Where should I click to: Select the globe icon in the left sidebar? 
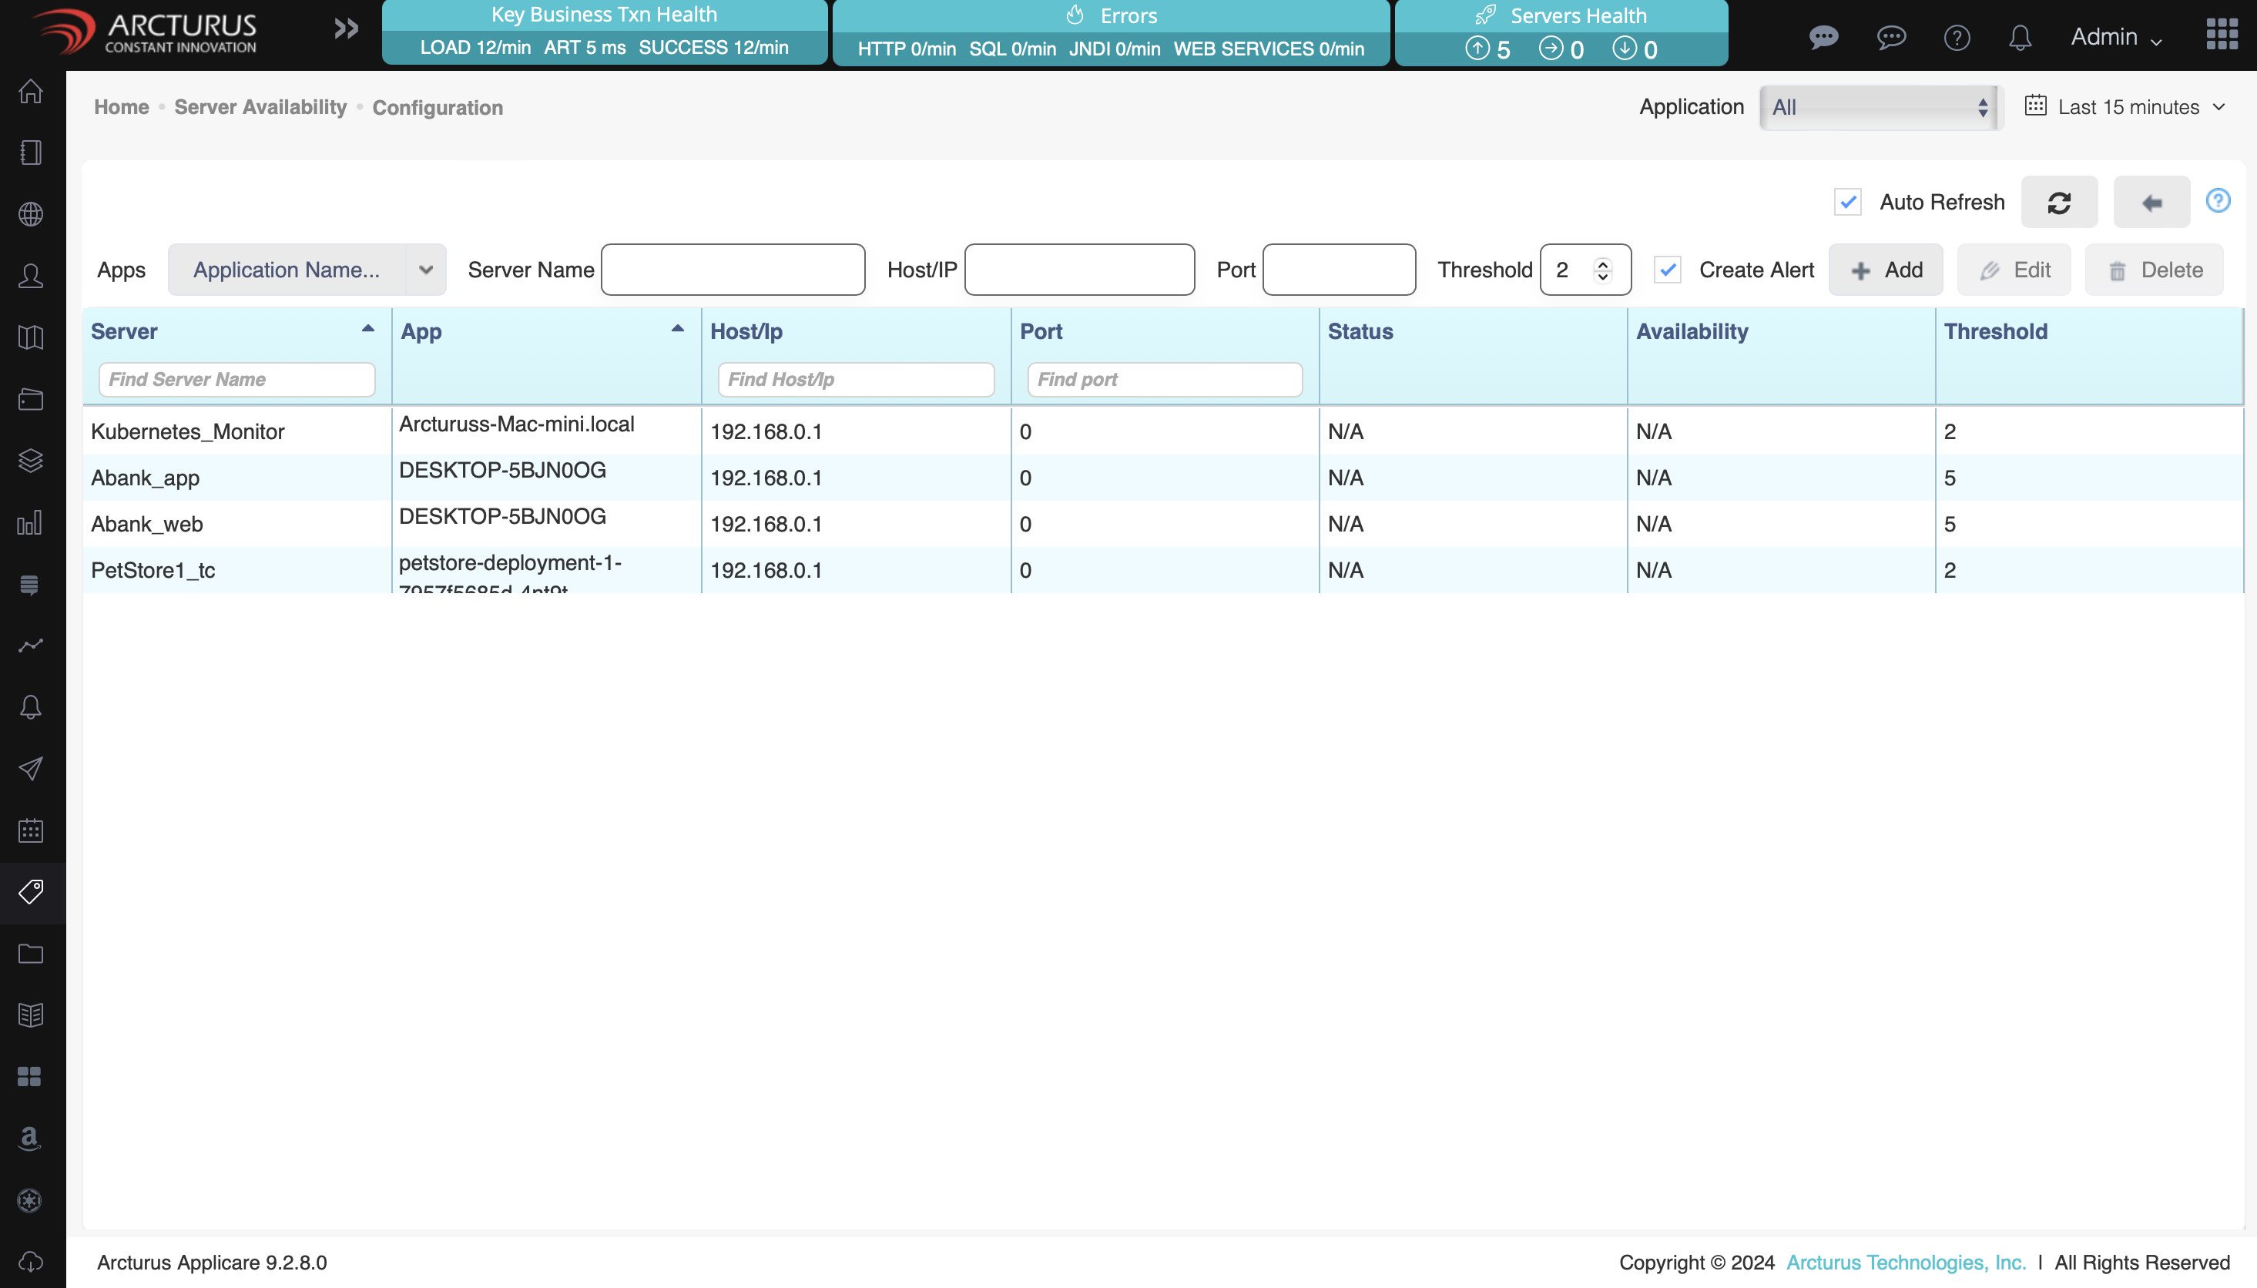(x=30, y=214)
